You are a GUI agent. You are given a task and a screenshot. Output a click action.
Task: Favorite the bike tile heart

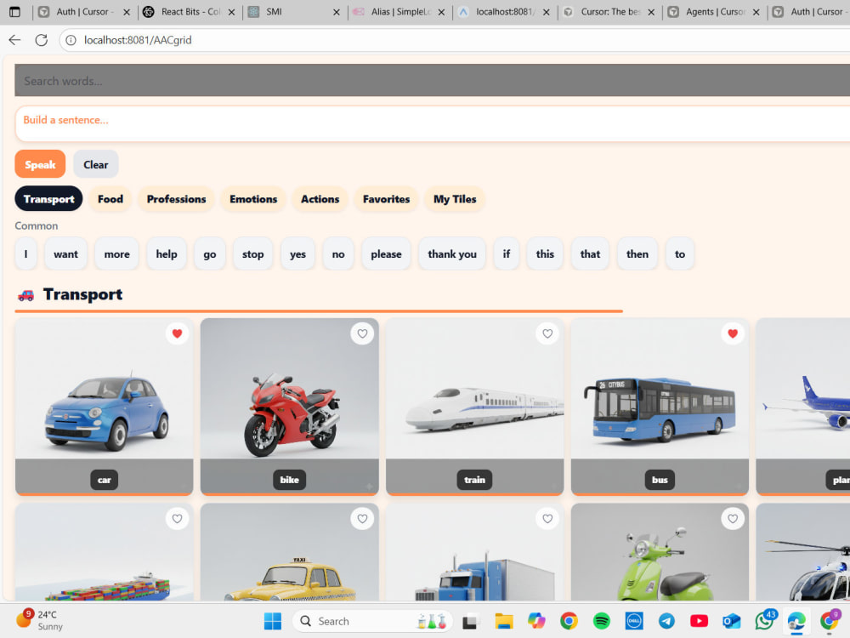pyautogui.click(x=362, y=333)
